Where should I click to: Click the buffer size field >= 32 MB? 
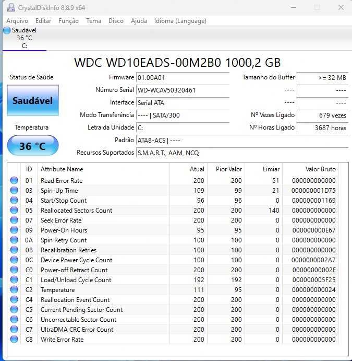[x=322, y=78]
